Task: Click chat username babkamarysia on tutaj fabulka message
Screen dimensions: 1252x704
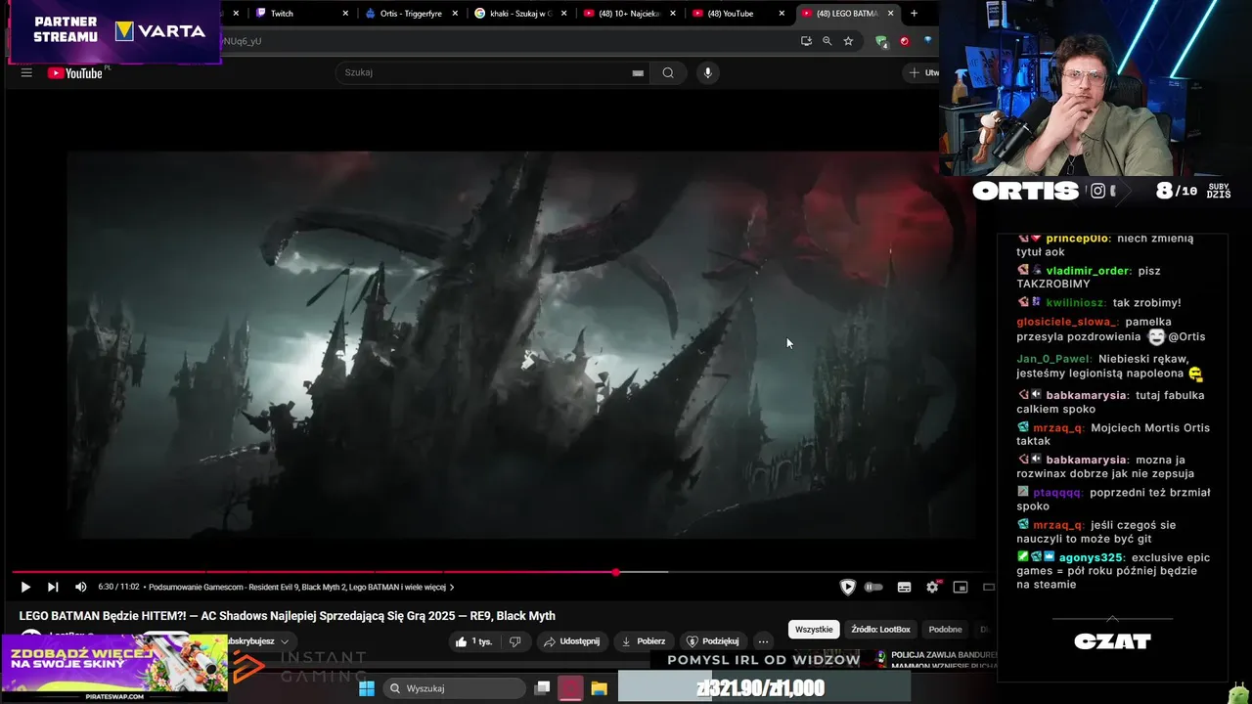Action: [1087, 395]
